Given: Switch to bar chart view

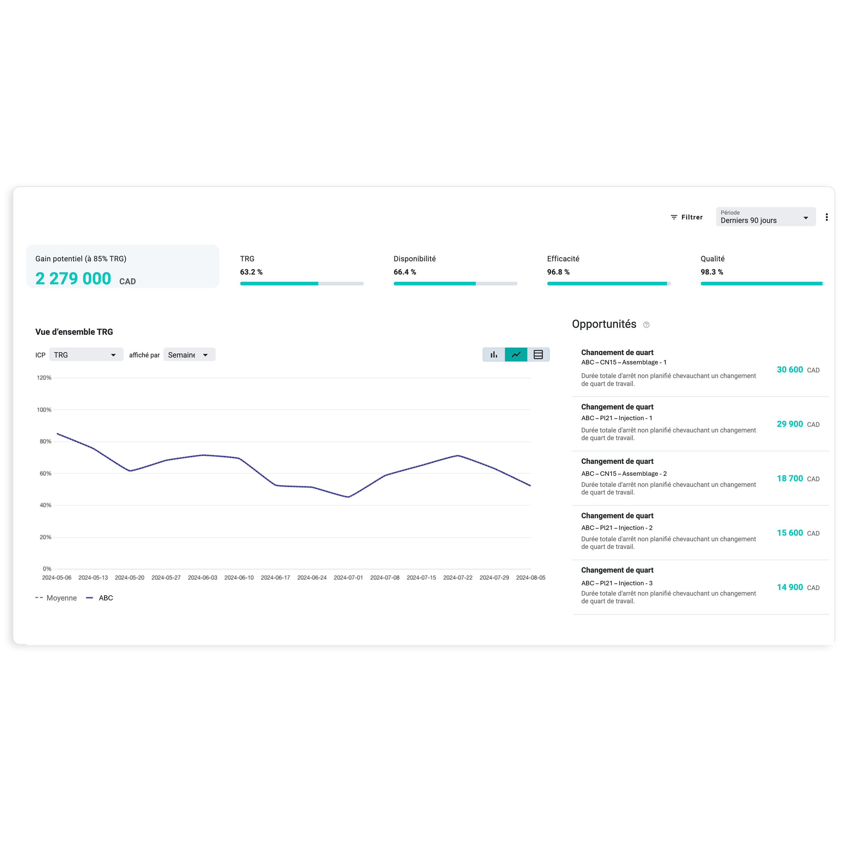Looking at the screenshot, I should 494,355.
